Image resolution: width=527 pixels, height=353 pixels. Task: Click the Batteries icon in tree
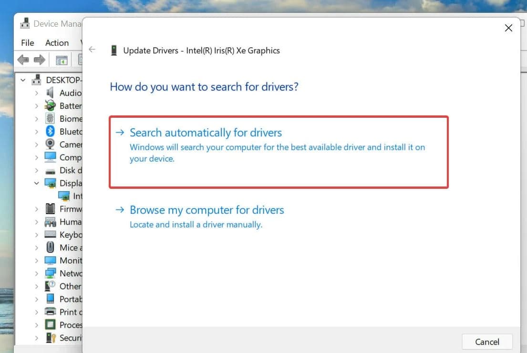[50, 105]
